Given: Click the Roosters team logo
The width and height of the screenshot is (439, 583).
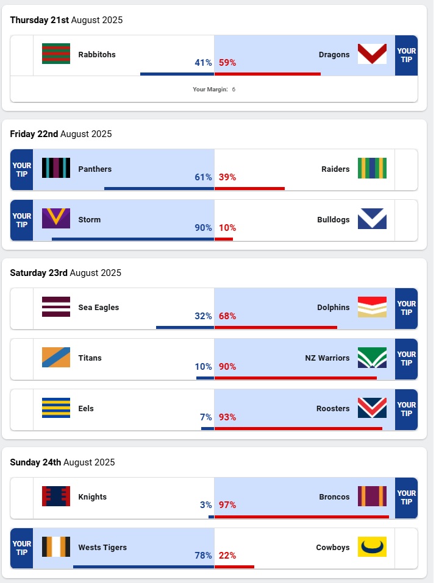Looking at the screenshot, I should click(x=372, y=408).
